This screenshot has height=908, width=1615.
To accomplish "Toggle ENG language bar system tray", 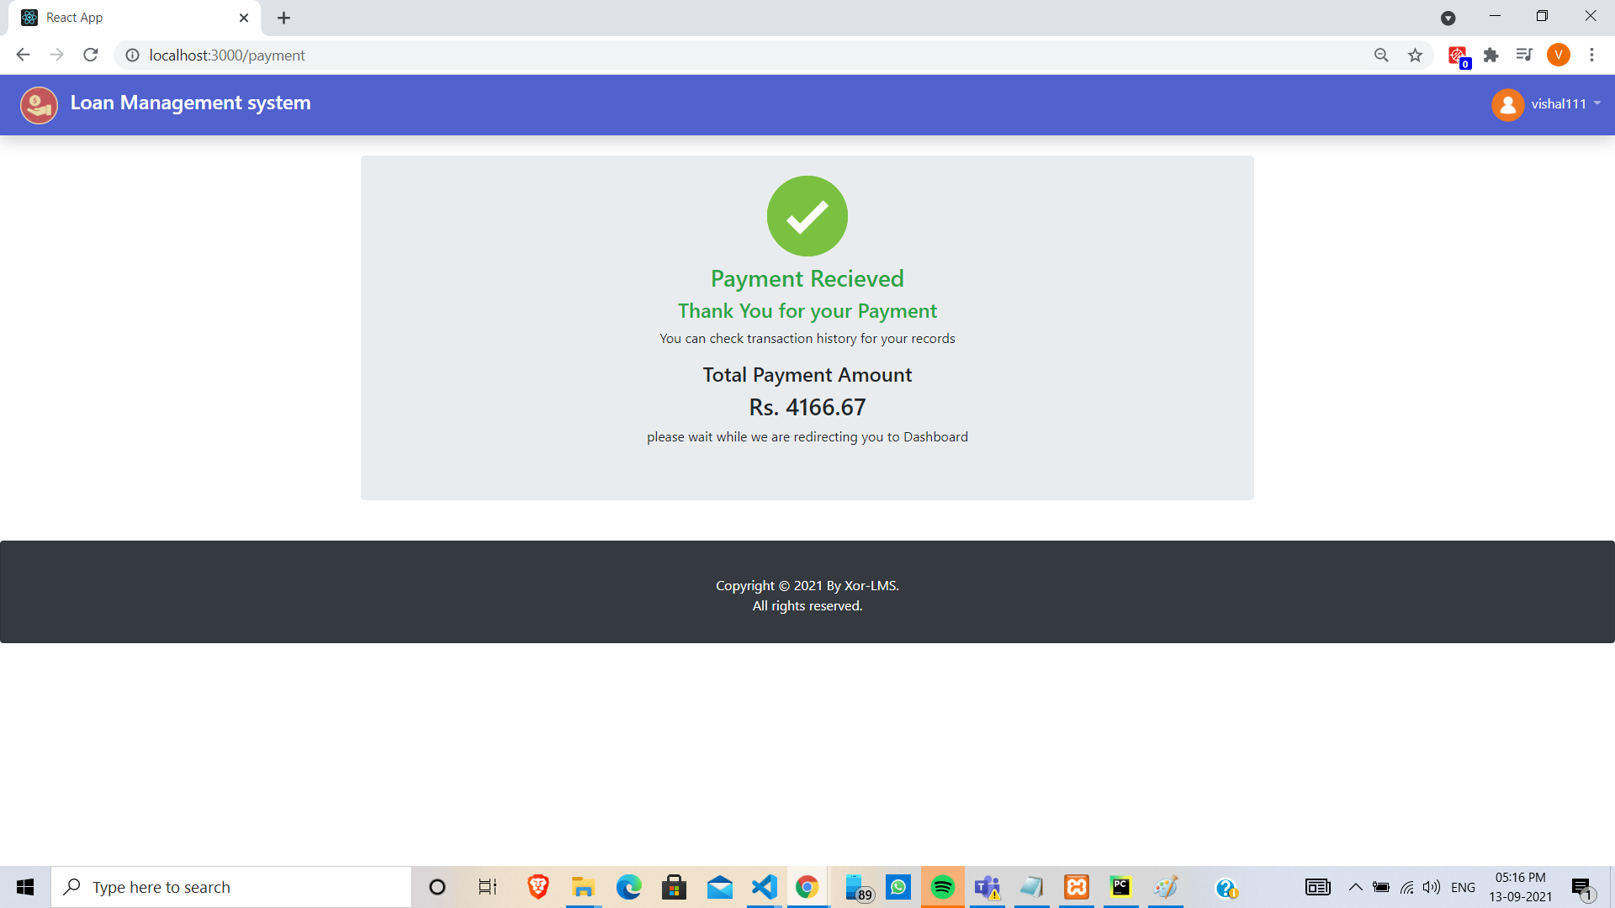I will 1466,886.
